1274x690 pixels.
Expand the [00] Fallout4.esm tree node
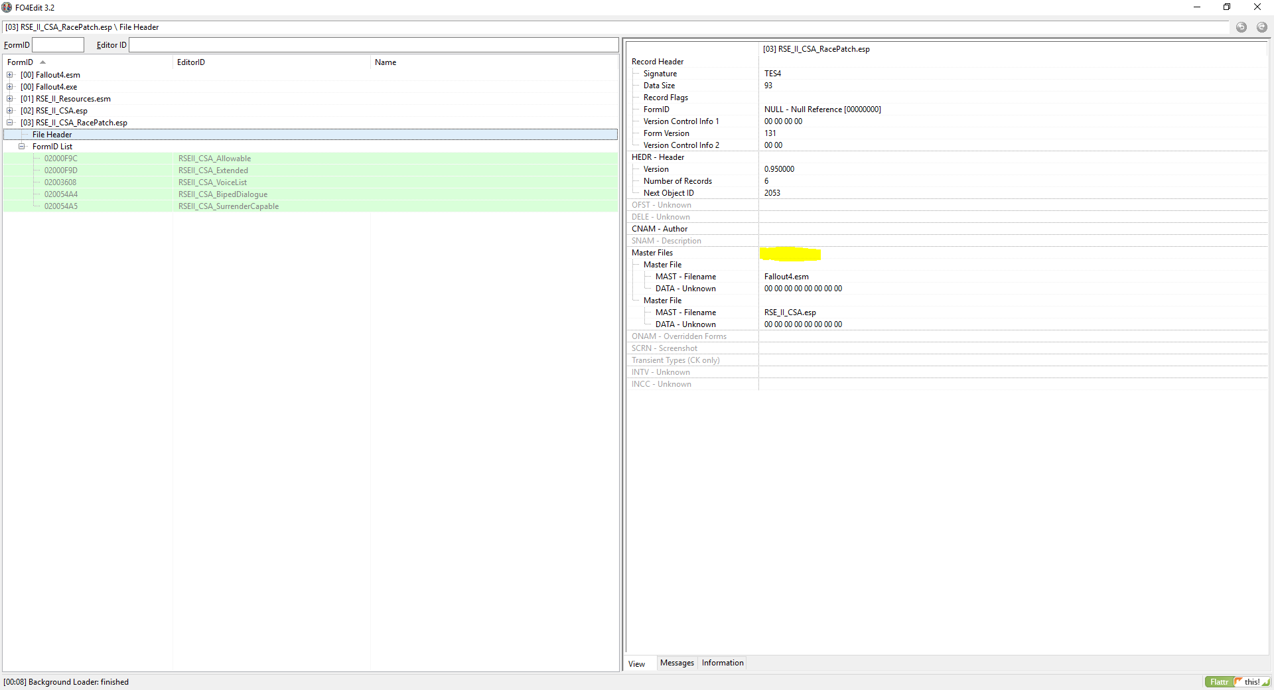click(x=10, y=75)
